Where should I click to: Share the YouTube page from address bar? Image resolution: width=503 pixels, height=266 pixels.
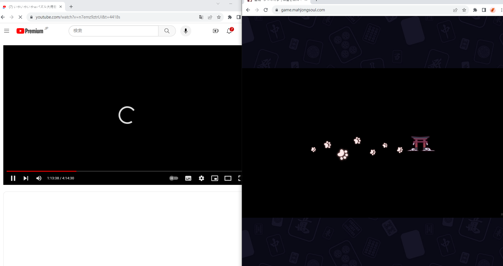(210, 17)
